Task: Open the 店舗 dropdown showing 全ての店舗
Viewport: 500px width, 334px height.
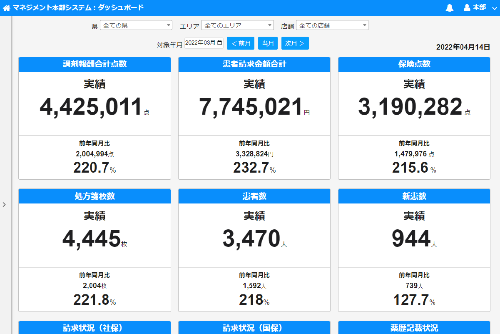Action: coord(332,25)
